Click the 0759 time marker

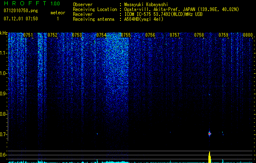[x=223, y=35]
